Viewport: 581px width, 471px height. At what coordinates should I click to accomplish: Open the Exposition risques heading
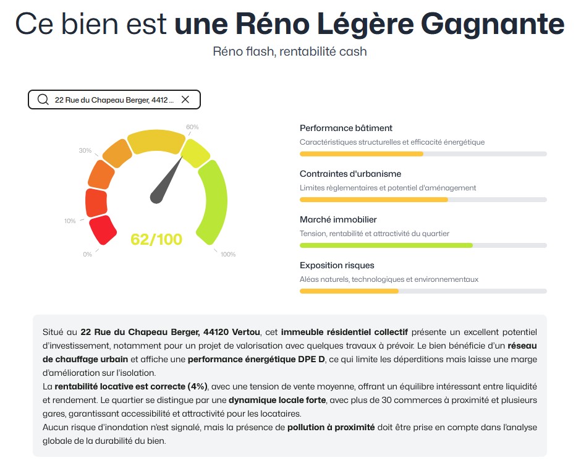click(337, 265)
